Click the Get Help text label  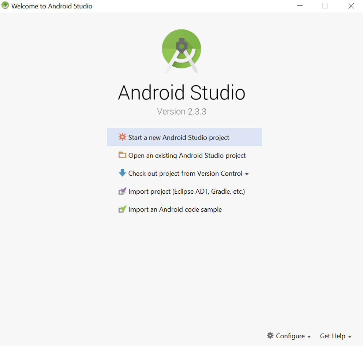[x=333, y=336]
